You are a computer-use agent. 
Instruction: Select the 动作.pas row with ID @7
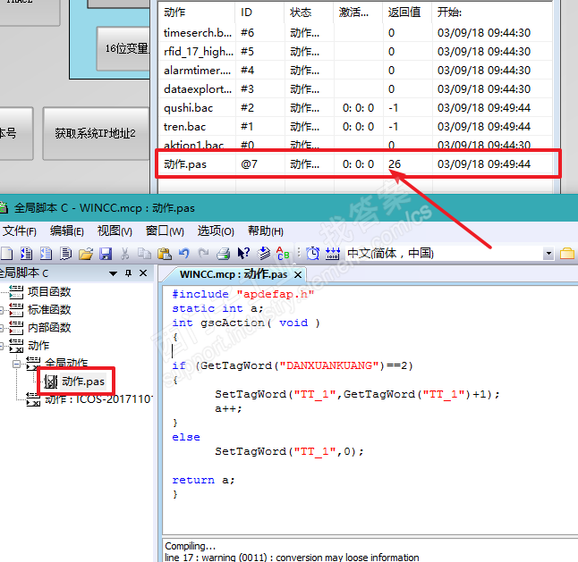355,164
